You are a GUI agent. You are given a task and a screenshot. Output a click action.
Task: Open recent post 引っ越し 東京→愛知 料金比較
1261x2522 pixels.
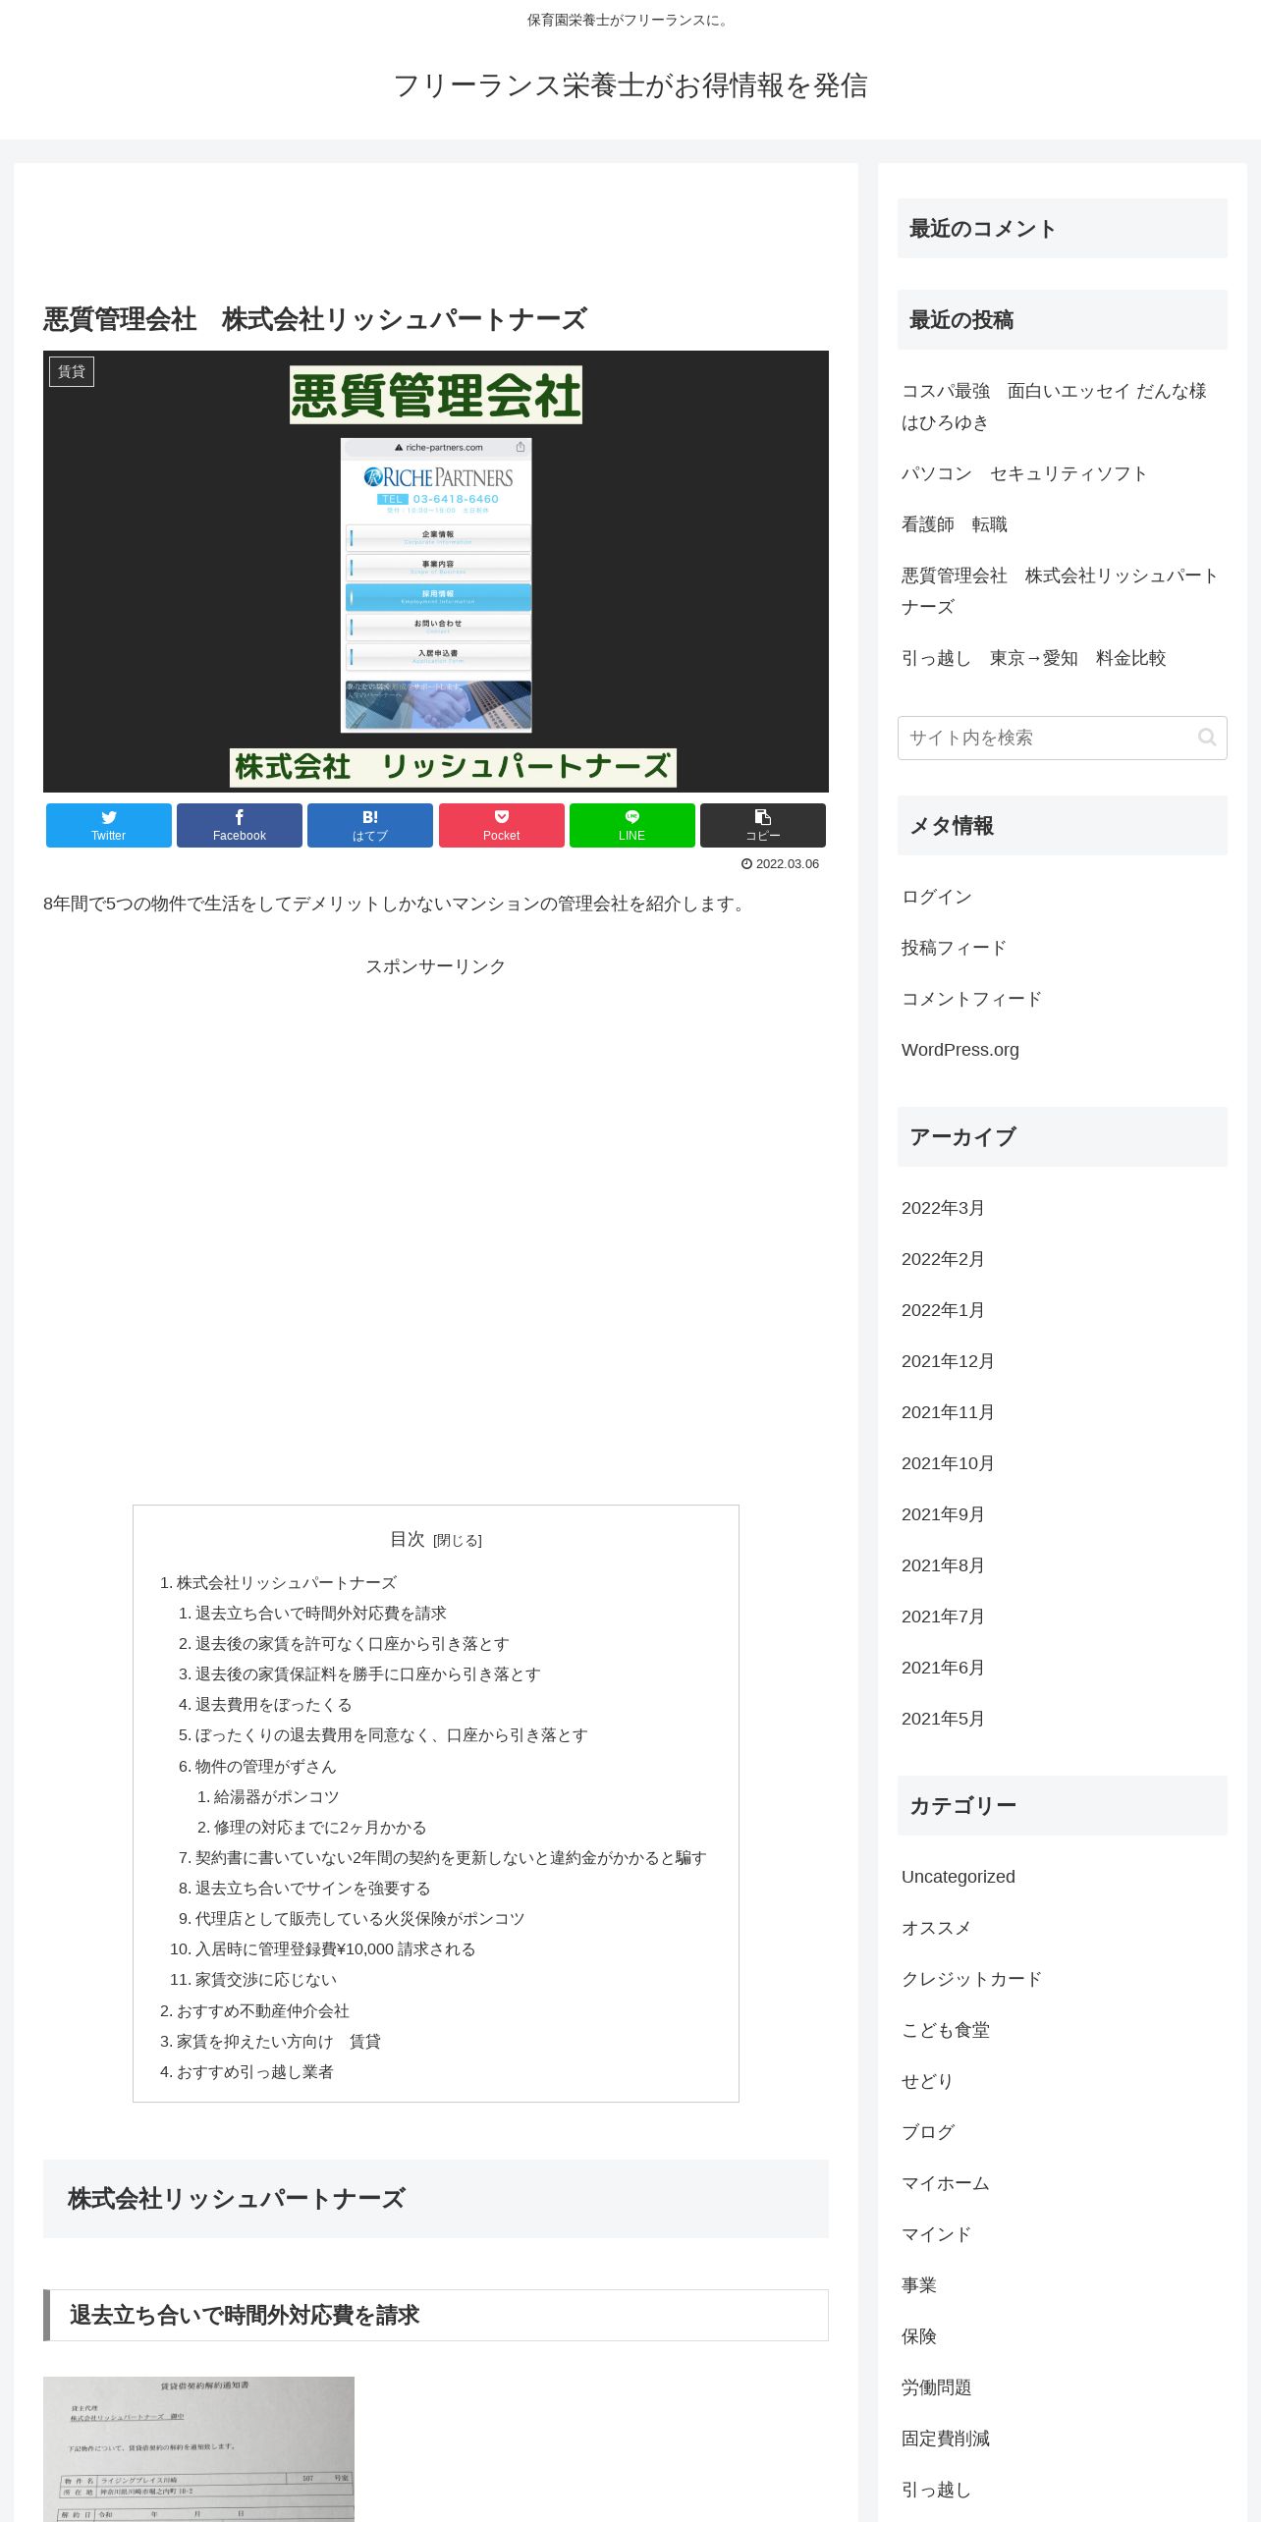[1034, 658]
